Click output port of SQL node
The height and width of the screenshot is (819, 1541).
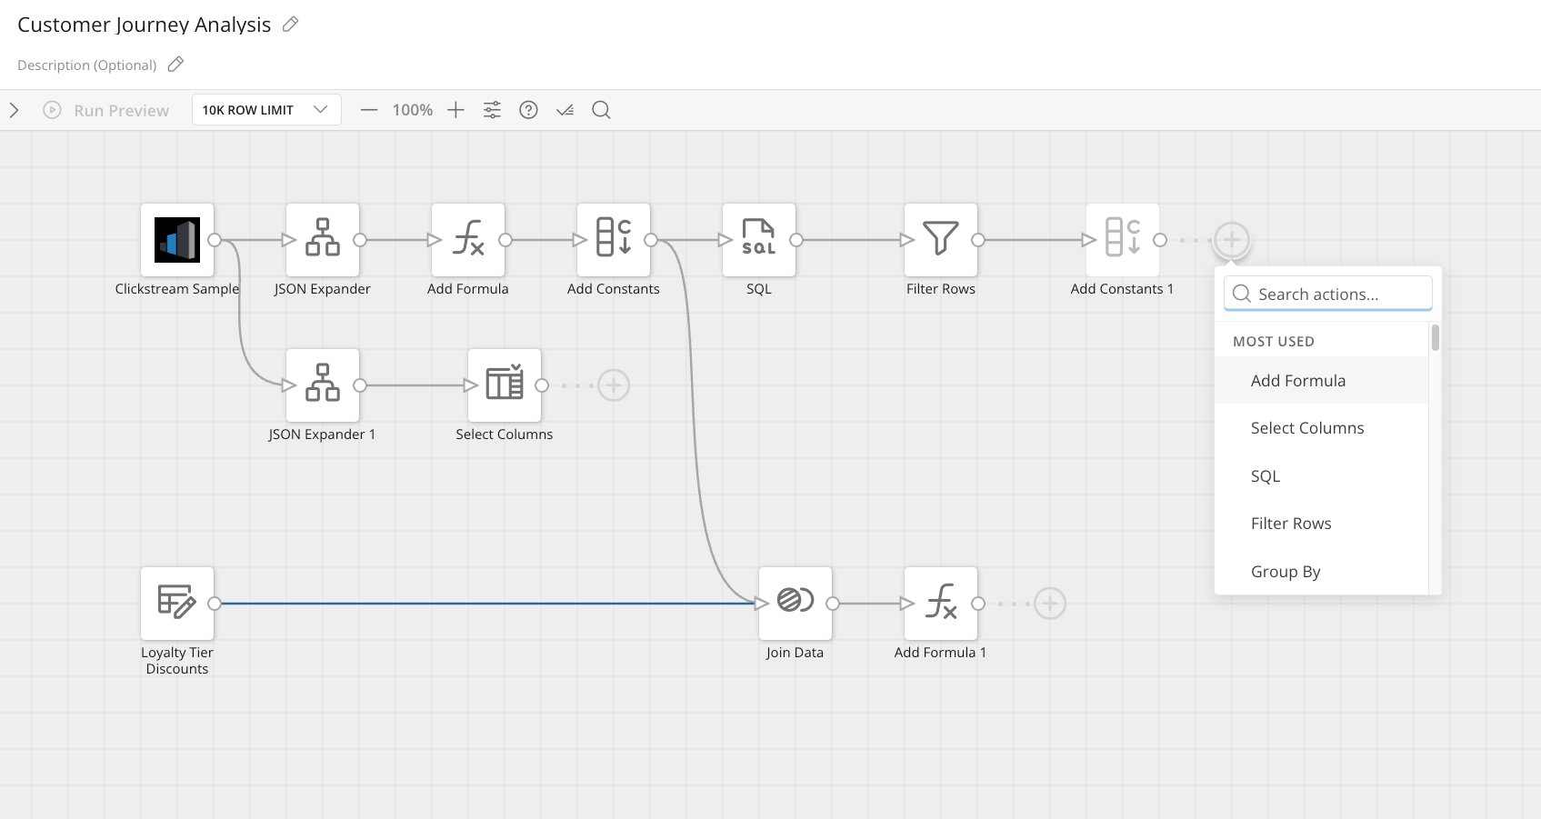(796, 240)
